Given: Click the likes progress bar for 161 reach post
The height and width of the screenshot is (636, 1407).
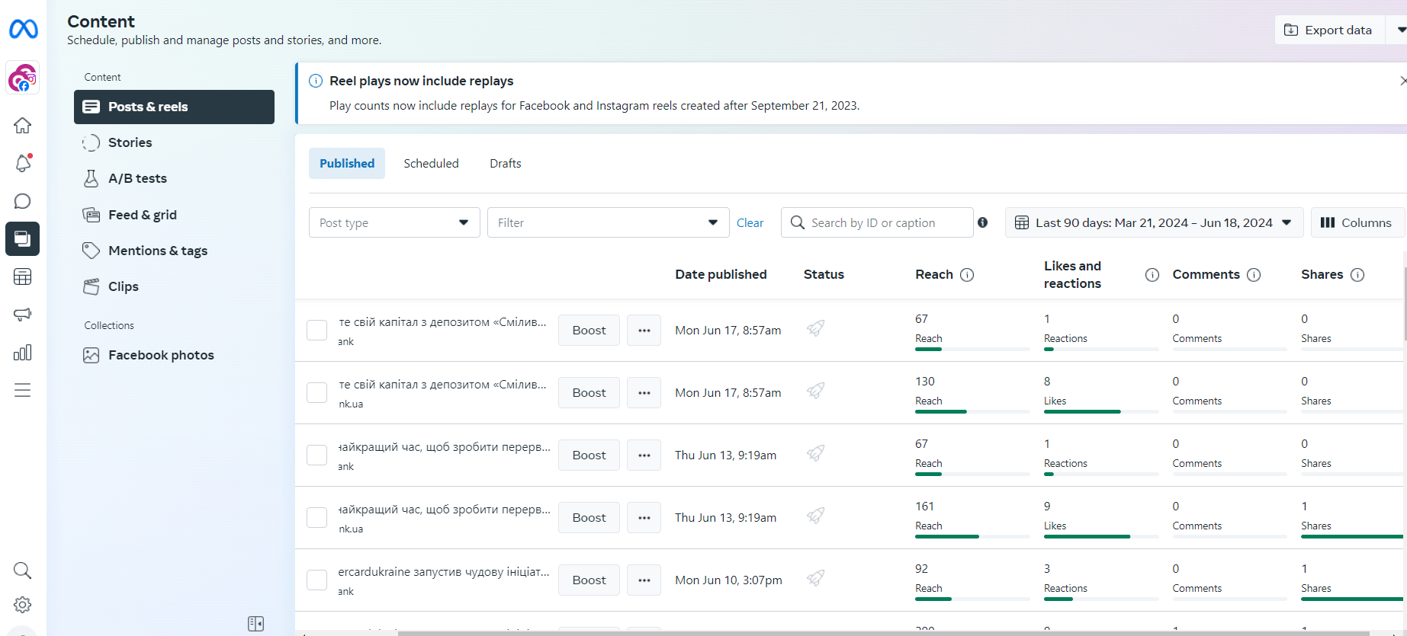Looking at the screenshot, I should coord(1101,537).
